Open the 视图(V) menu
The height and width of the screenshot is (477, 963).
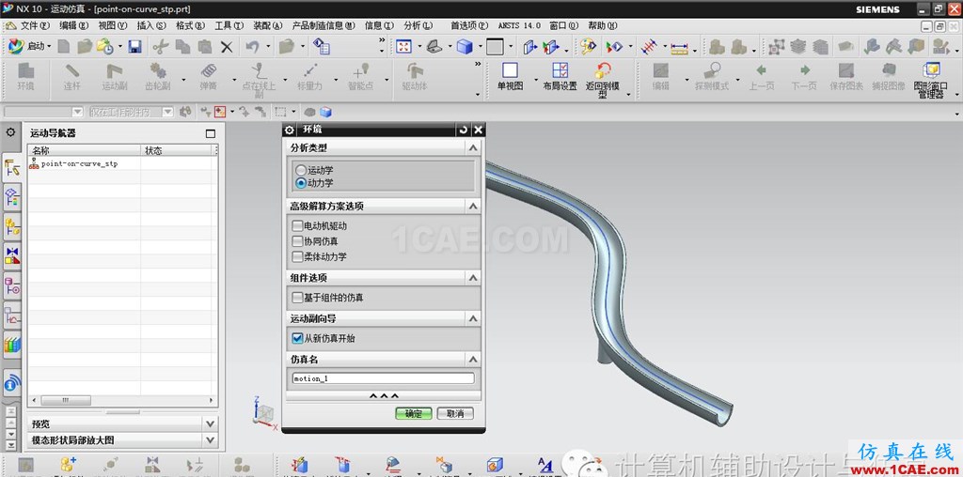click(x=113, y=25)
